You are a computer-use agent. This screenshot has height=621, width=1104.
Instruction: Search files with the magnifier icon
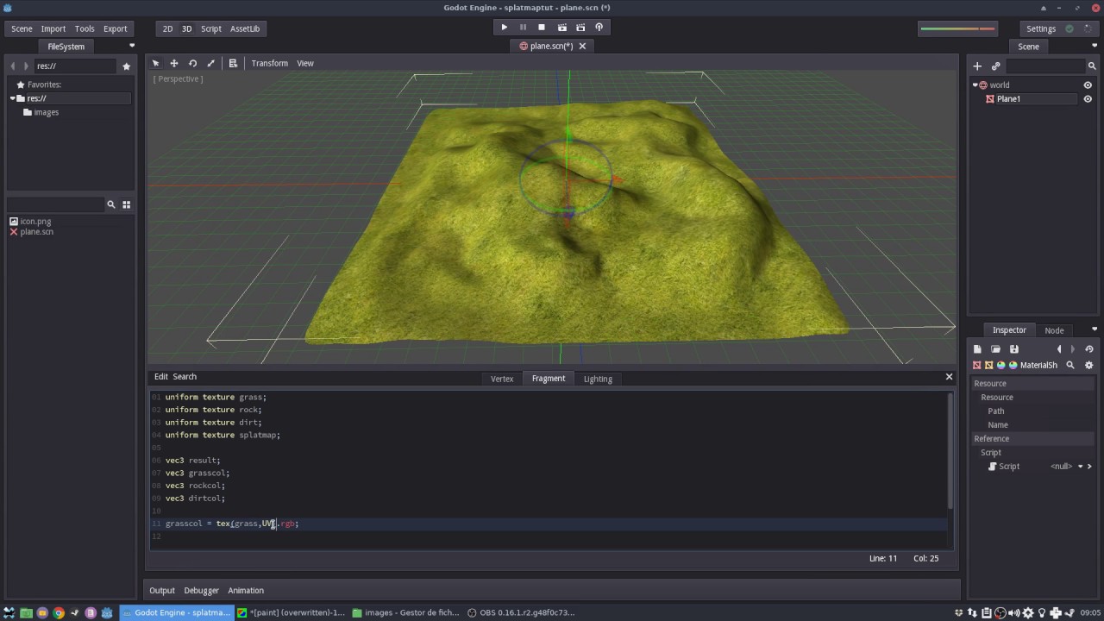(x=110, y=204)
